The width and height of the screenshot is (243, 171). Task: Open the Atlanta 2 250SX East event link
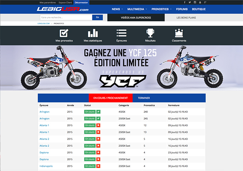pos(44,146)
